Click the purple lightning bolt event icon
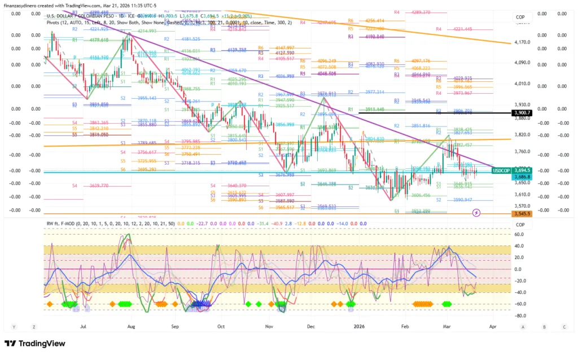This screenshot has height=355, width=578. click(476, 213)
